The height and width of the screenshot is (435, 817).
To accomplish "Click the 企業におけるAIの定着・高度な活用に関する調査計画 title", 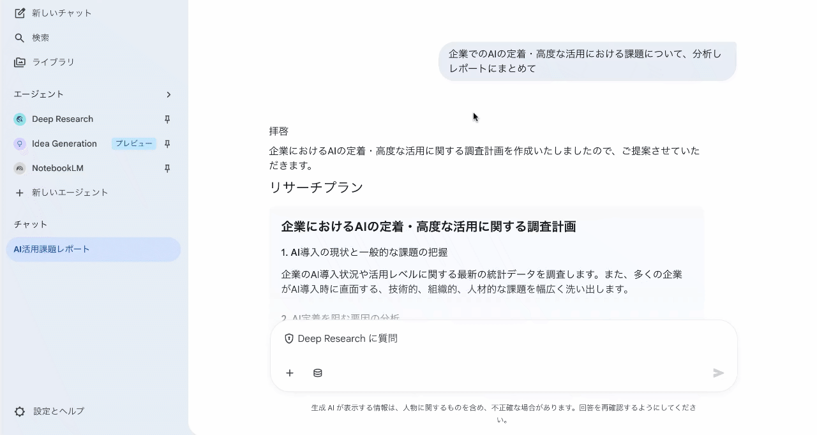I will coord(428,226).
